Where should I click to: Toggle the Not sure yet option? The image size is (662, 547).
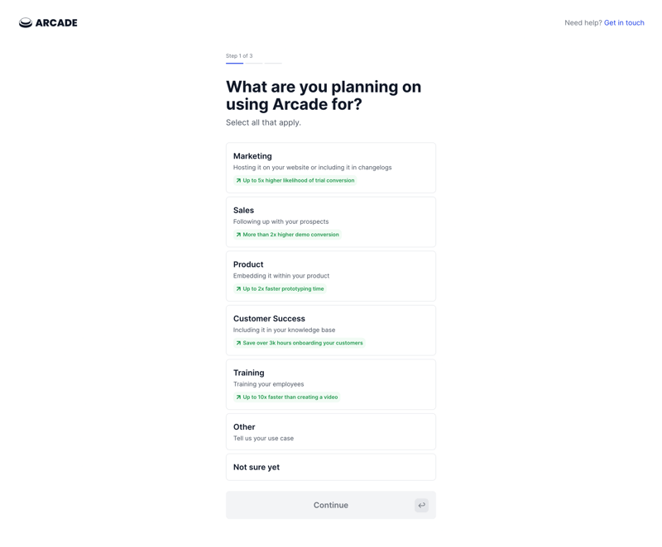coord(330,467)
